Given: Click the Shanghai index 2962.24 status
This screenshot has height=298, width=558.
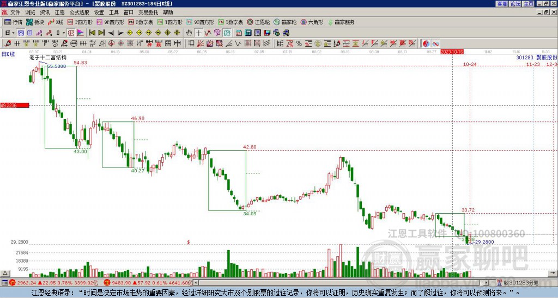Looking at the screenshot, I should pos(53,283).
